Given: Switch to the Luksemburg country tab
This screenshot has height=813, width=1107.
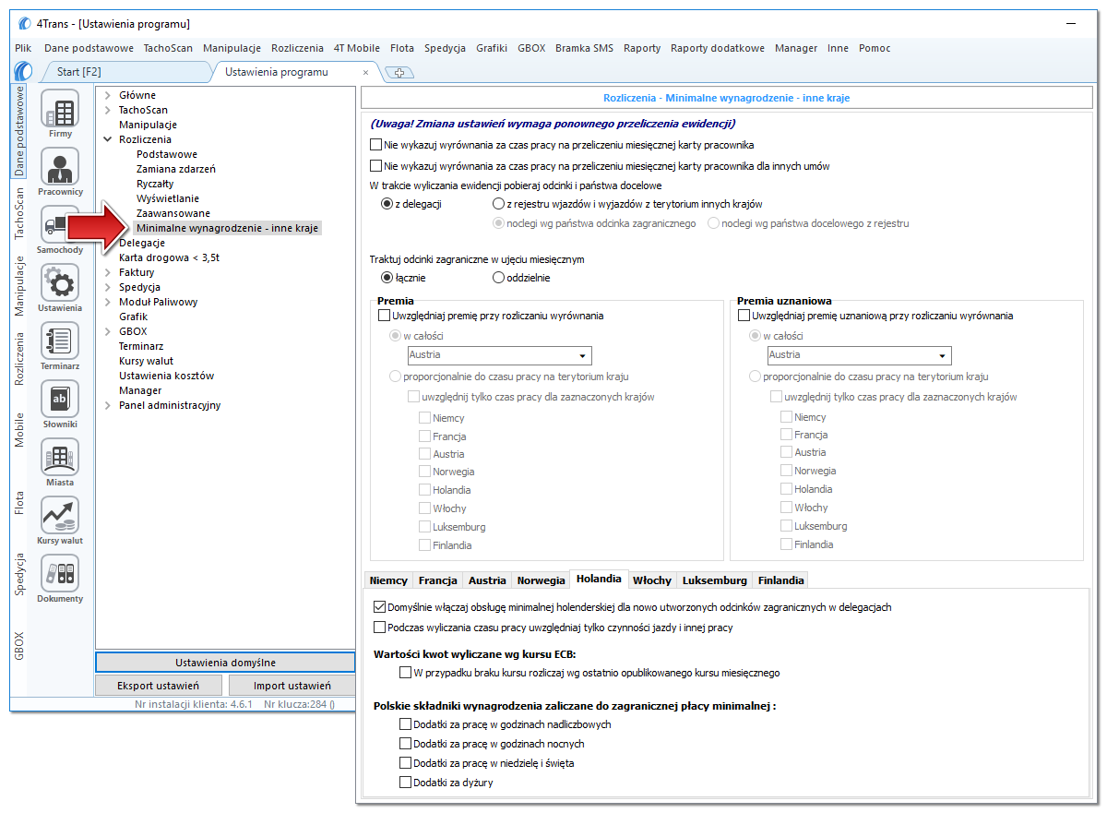Looking at the screenshot, I should point(714,580).
